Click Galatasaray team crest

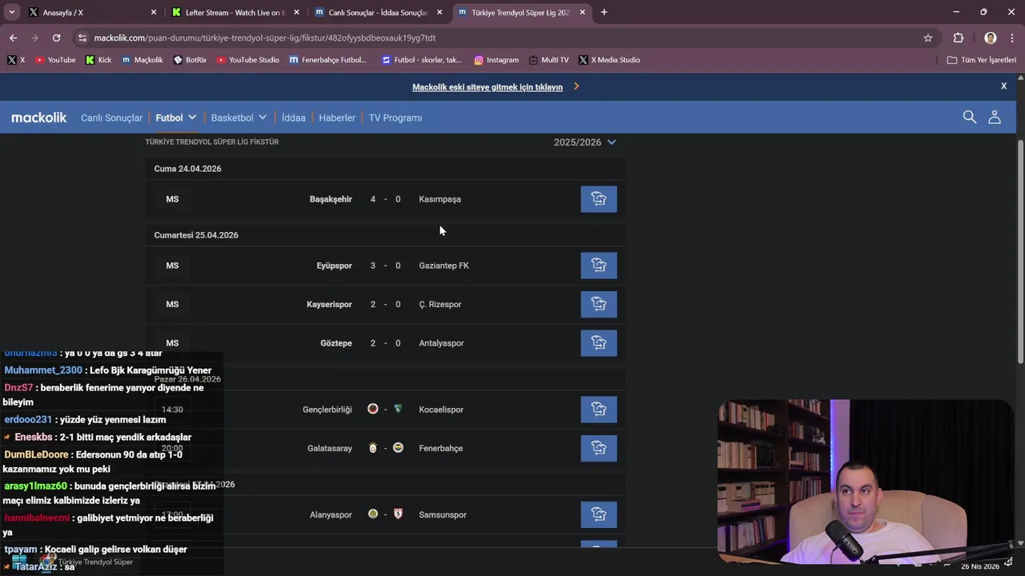[x=372, y=448]
